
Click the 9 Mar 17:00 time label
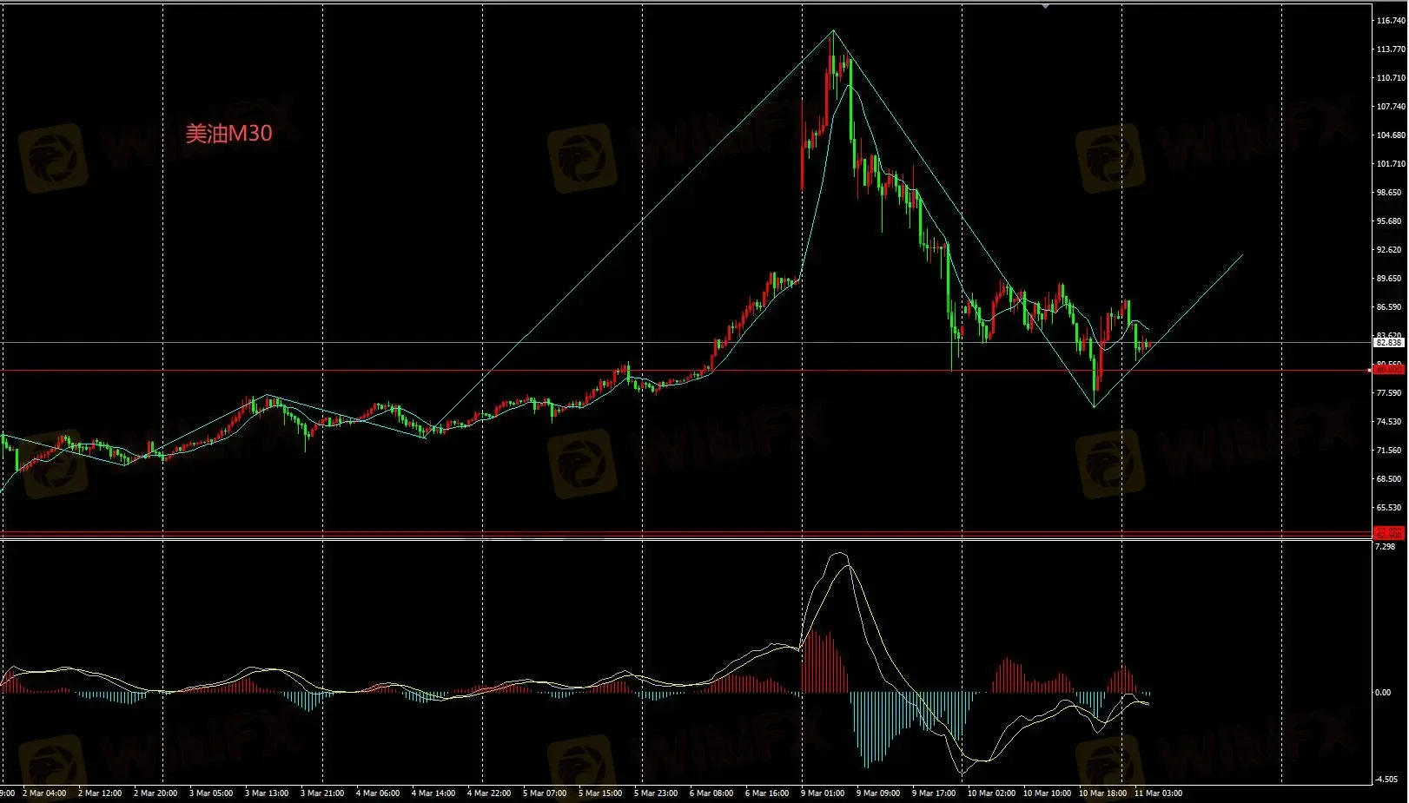934,793
